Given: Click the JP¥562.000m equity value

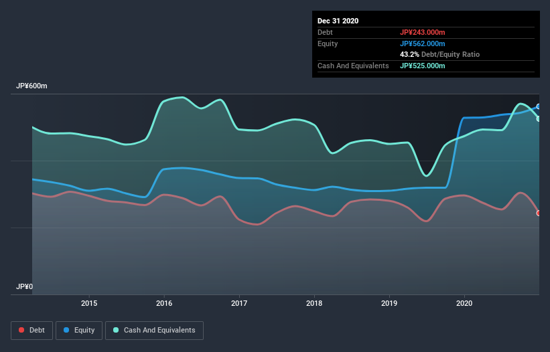Looking at the screenshot, I should pos(422,43).
